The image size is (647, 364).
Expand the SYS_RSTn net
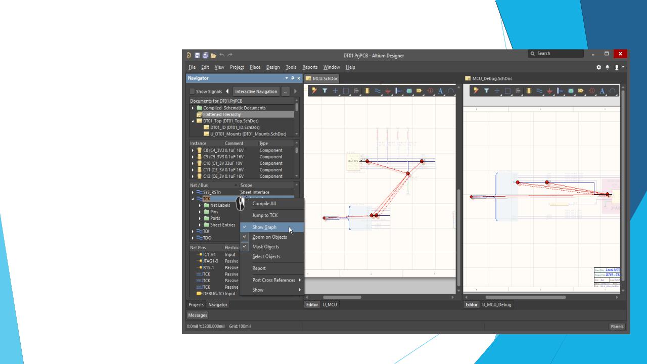coord(193,192)
